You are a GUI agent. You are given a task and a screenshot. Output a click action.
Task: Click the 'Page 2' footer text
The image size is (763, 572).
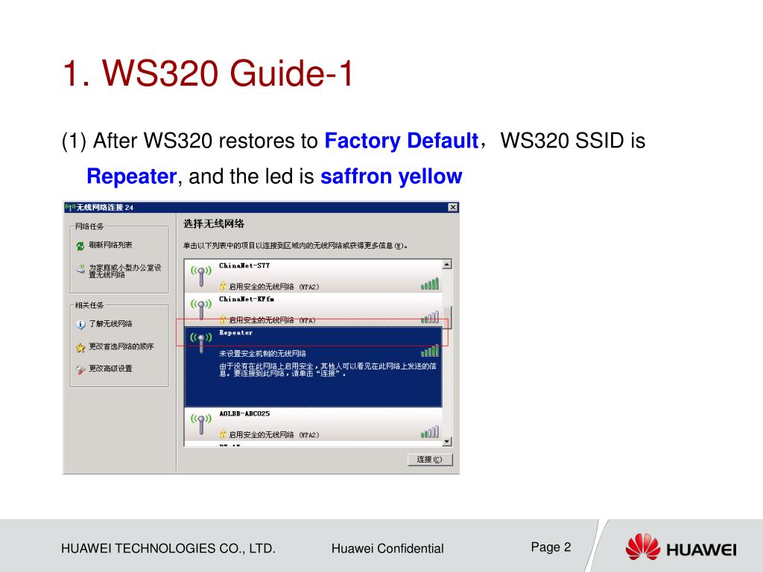(551, 547)
